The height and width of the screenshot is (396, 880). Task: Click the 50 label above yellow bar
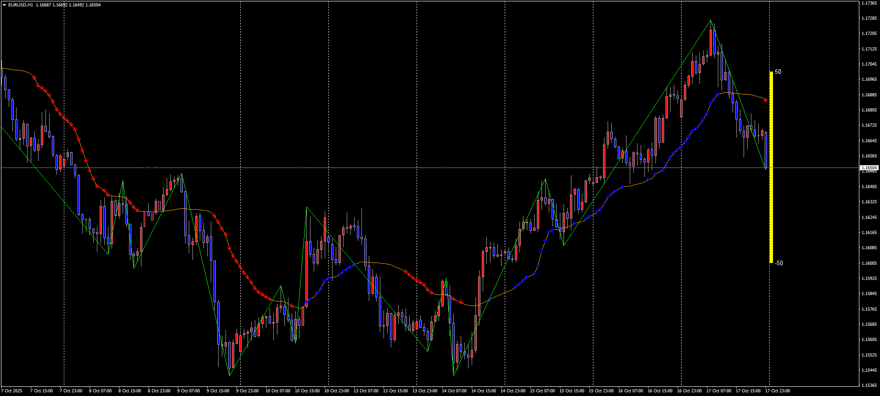coord(778,72)
